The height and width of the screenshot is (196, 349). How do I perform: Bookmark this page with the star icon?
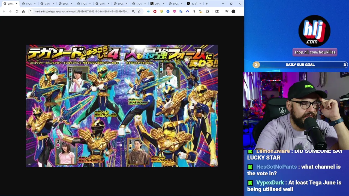click(x=139, y=11)
